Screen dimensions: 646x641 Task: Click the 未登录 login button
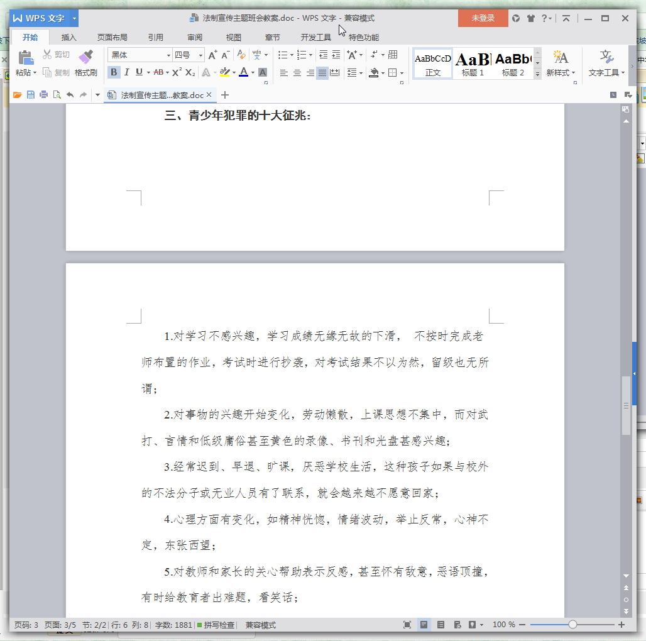click(x=483, y=18)
